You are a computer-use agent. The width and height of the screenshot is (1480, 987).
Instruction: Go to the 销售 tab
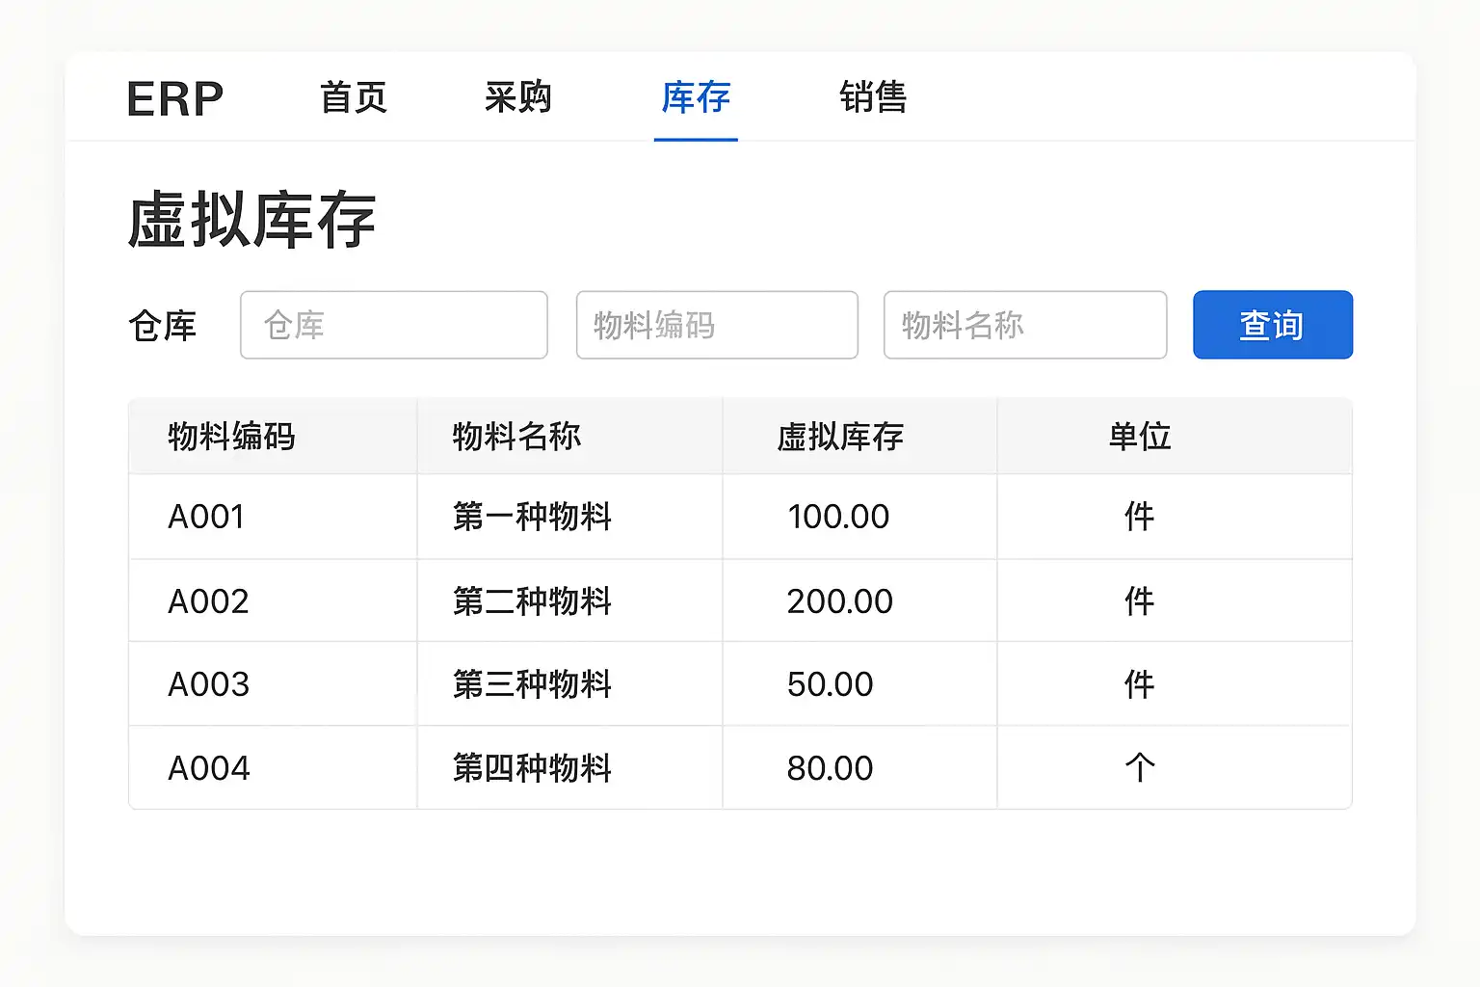pyautogui.click(x=873, y=97)
